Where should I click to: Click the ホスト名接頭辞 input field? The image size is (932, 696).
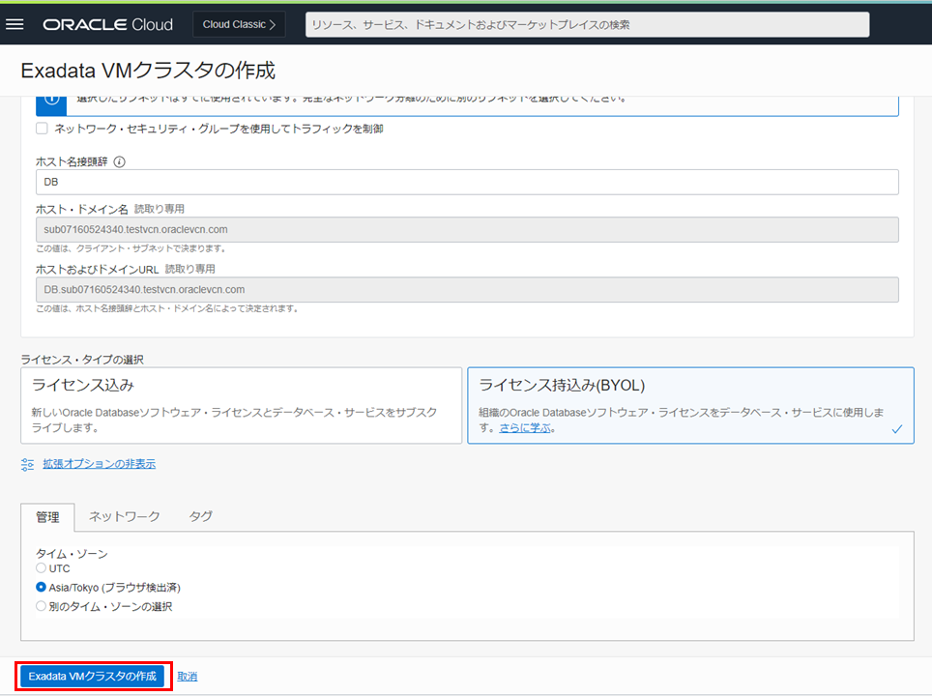point(467,182)
